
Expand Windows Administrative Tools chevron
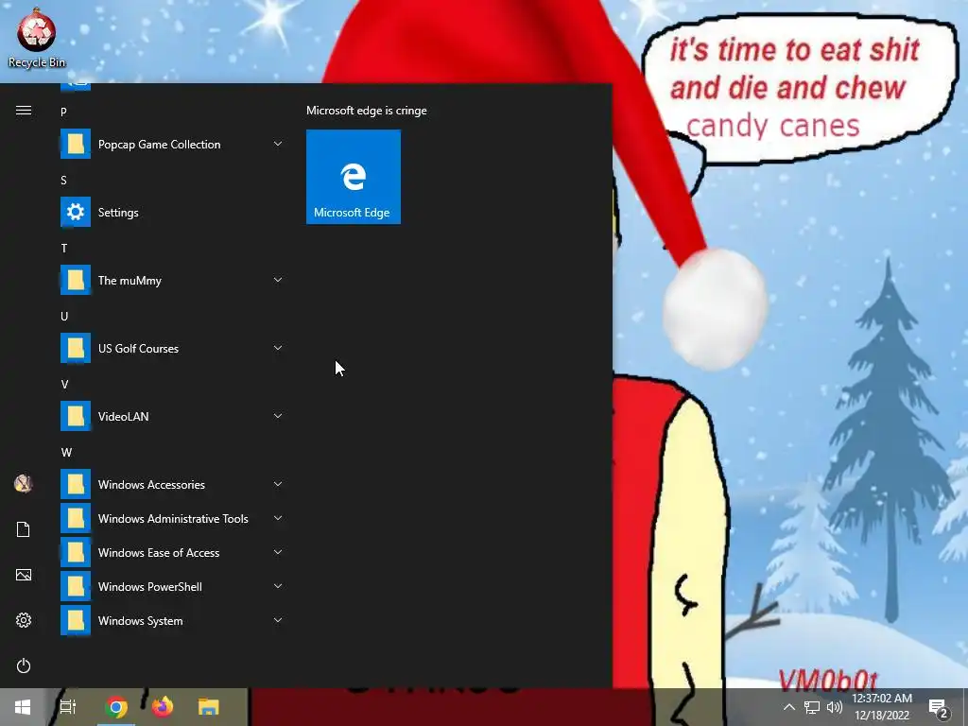pos(278,518)
